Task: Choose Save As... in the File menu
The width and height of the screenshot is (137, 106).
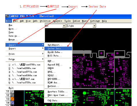Action: tap(25, 36)
